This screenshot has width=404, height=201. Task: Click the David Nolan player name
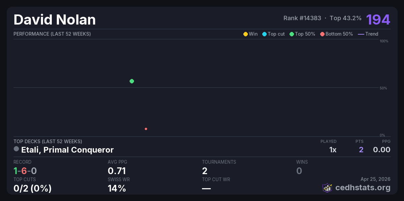(x=55, y=20)
